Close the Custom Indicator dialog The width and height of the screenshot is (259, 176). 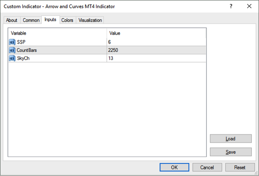coord(249,6)
